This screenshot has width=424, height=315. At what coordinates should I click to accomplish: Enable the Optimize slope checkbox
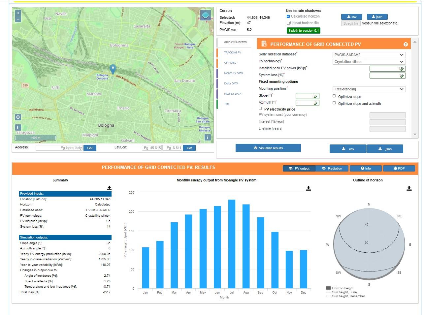coord(334,96)
